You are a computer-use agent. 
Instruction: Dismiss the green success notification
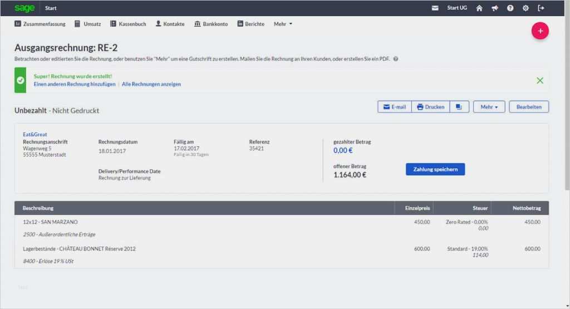[x=539, y=81]
